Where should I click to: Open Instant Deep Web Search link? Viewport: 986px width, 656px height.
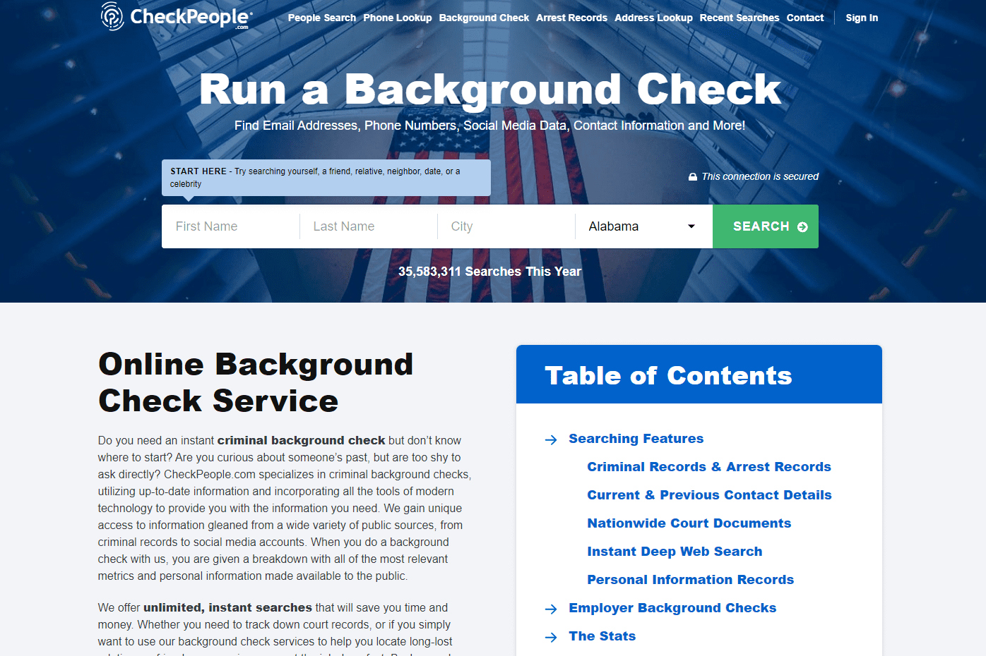[x=675, y=552]
